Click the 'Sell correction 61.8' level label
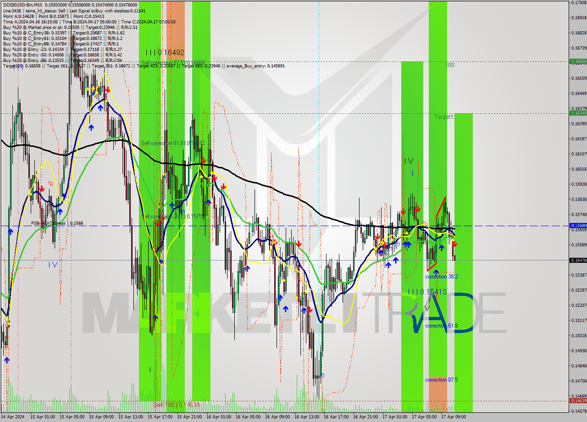This screenshot has height=422, width=587. (x=173, y=143)
